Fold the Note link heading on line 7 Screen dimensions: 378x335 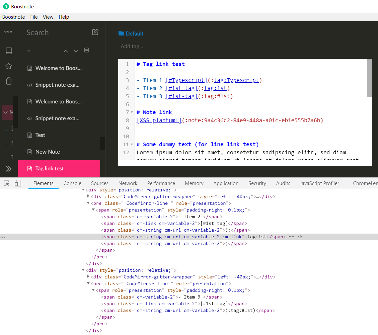point(132,112)
